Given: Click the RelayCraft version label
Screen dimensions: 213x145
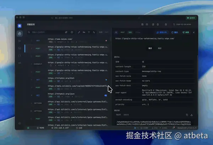Looking at the screenshot, I should coord(187,128).
